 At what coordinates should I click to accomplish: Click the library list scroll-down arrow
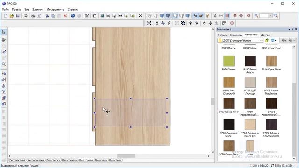pos(294,159)
